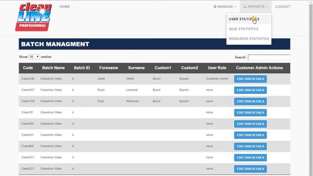Edit URN details for Jodie White

pos(250,79)
